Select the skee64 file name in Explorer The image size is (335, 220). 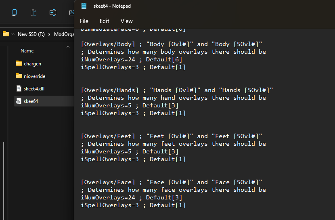coord(31,101)
